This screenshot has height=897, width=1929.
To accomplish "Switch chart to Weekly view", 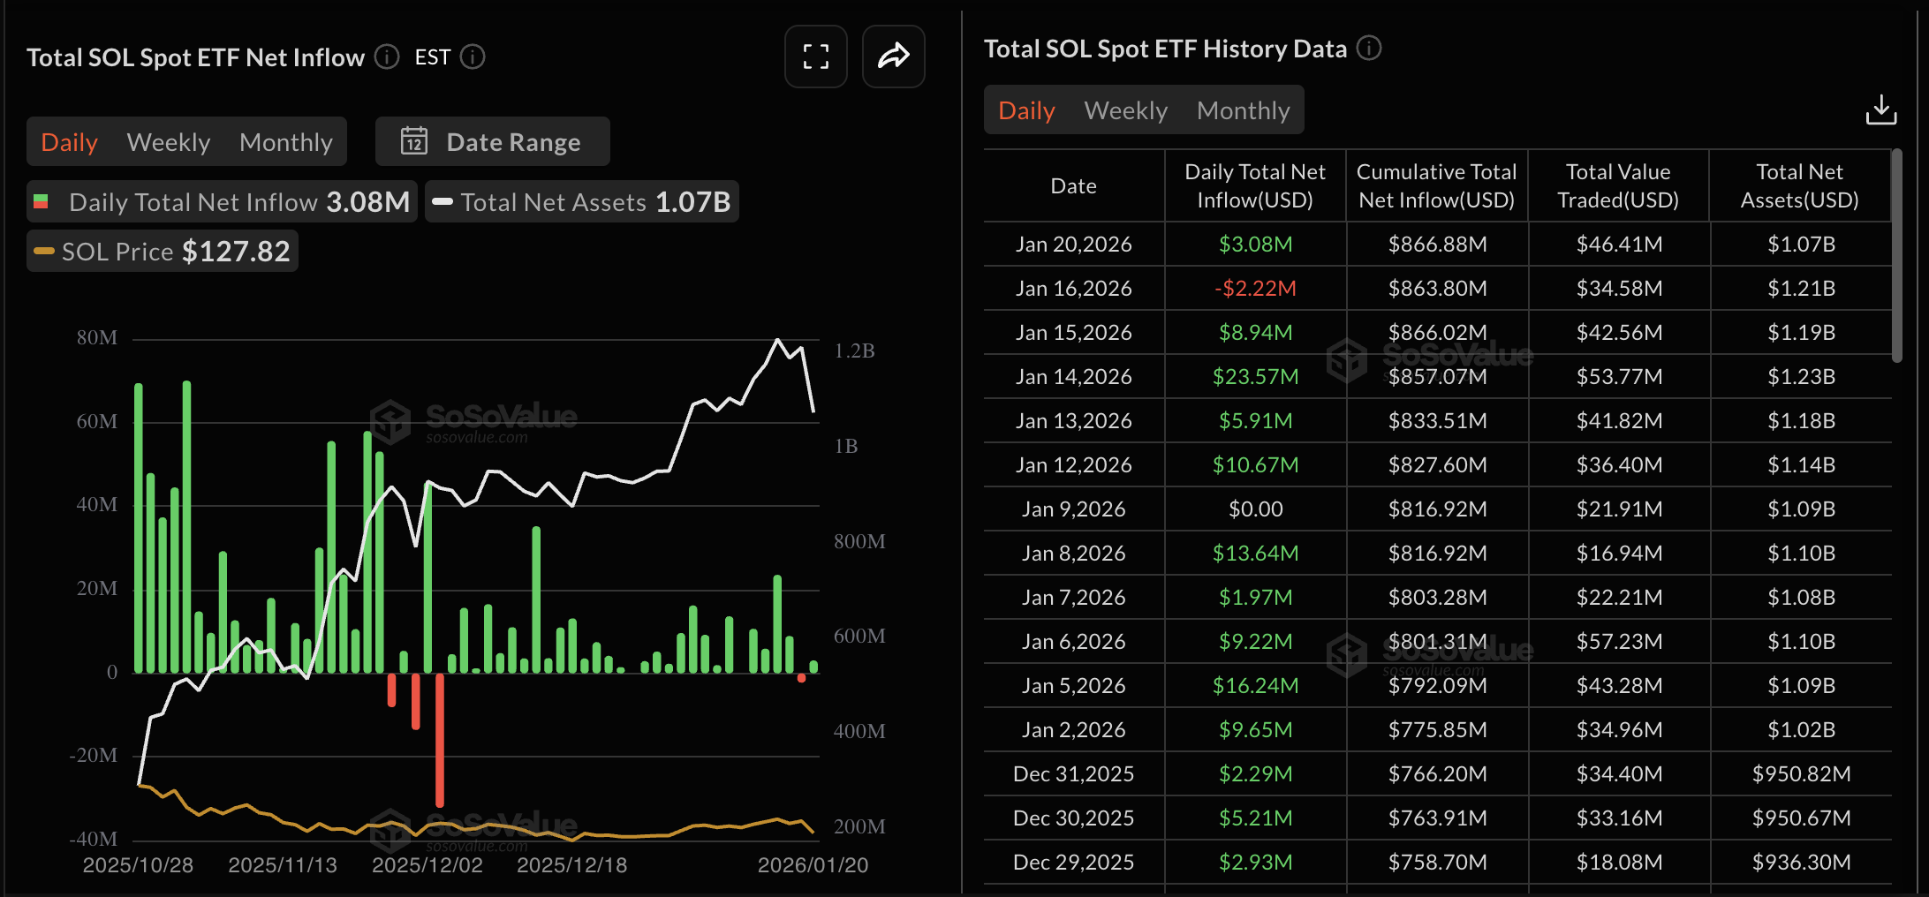I will point(168,142).
